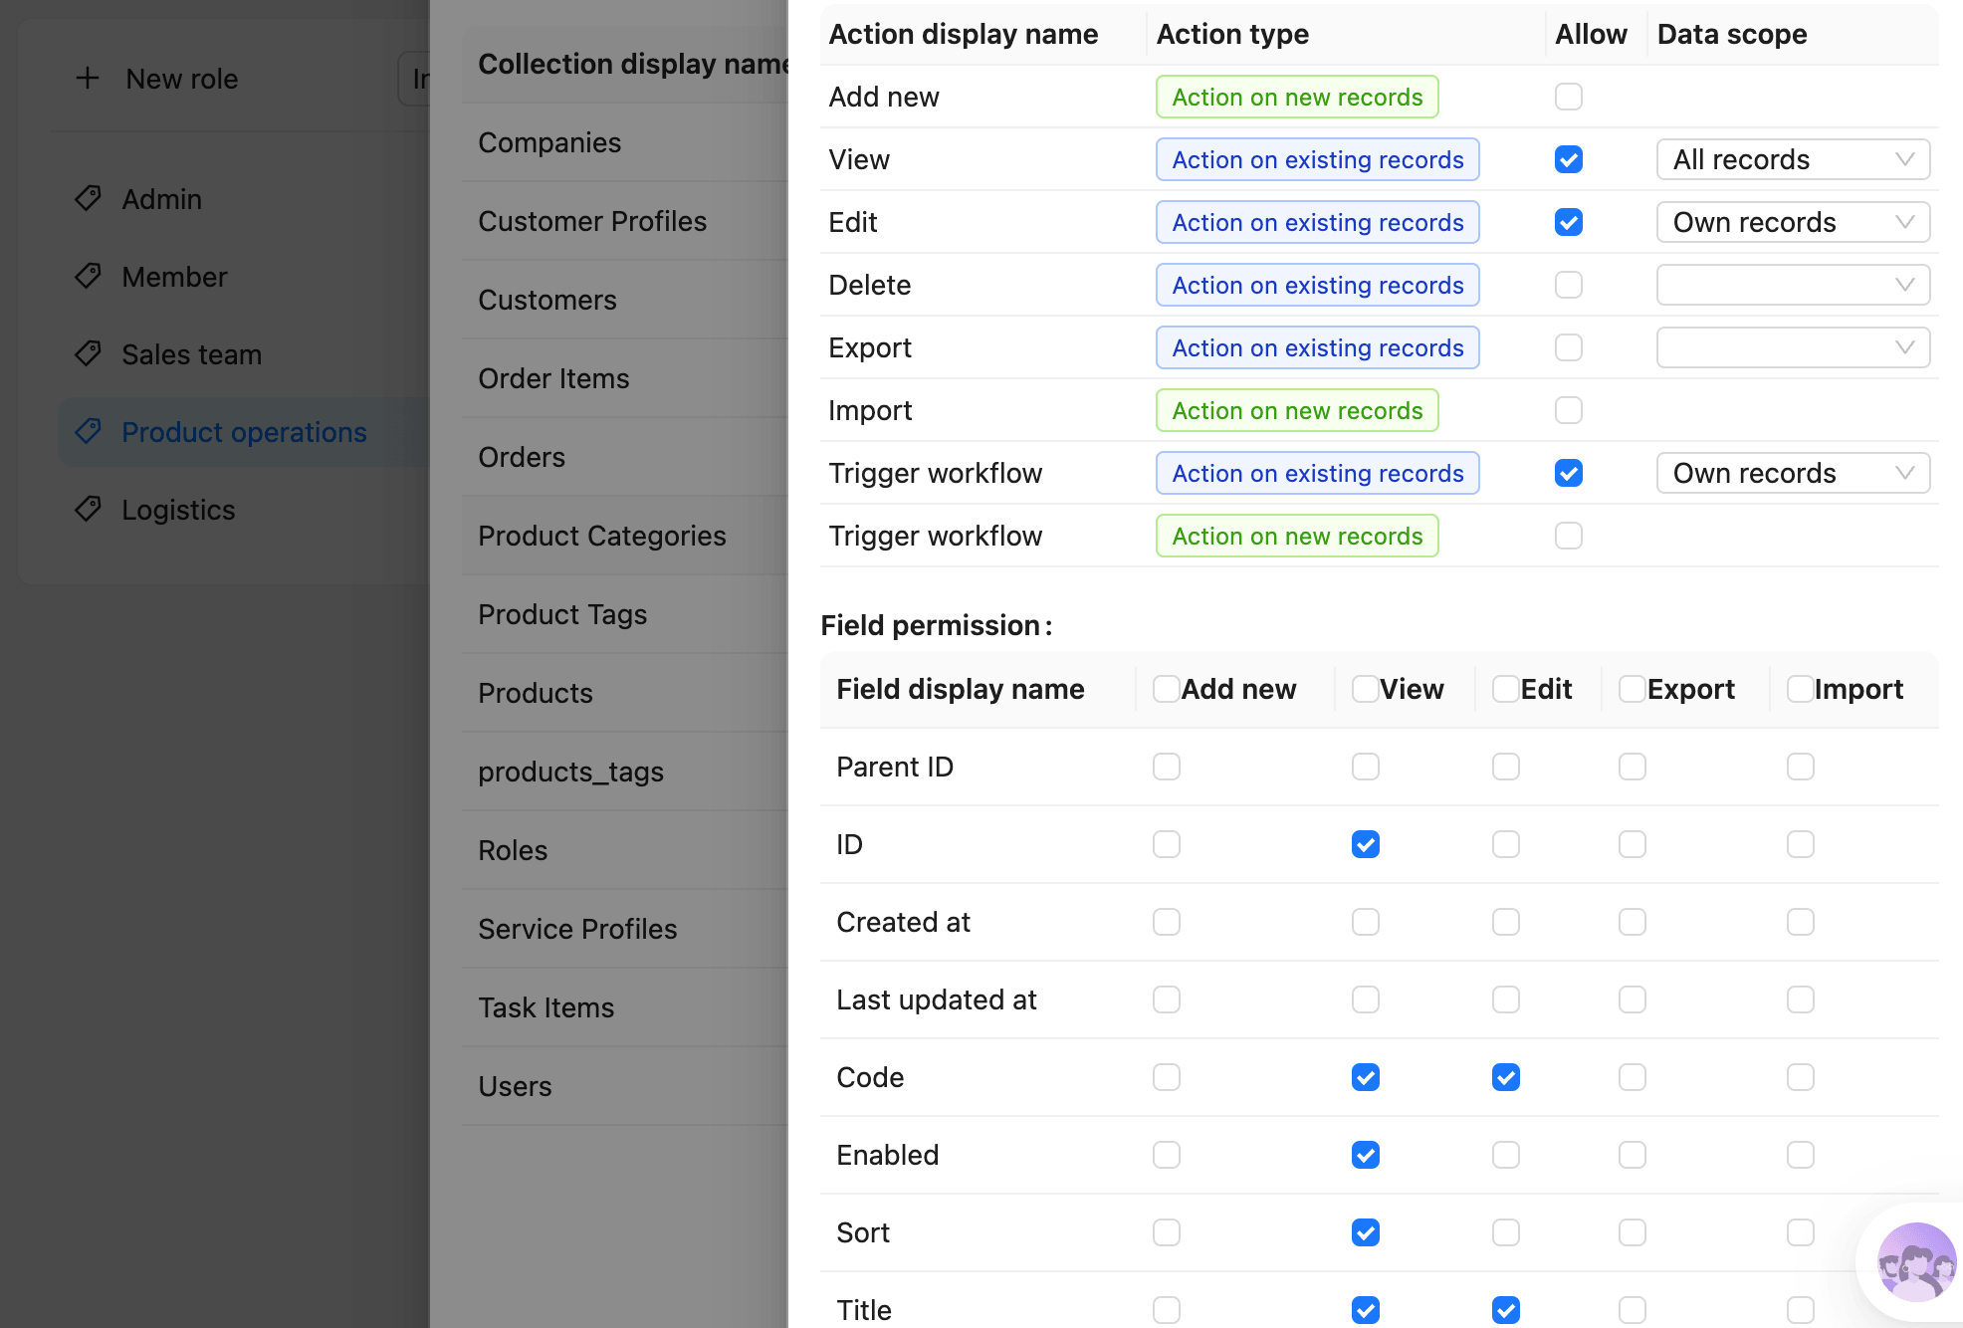
Task: Click the Action on new records badge for Import
Action: pos(1296,409)
